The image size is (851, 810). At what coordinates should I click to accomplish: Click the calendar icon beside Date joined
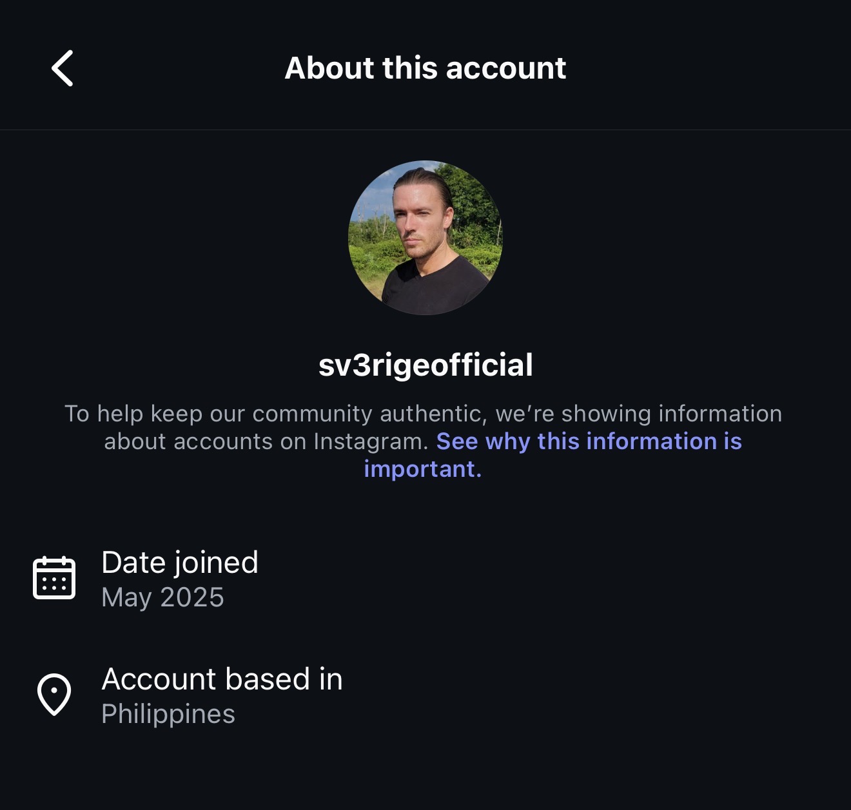click(x=54, y=578)
